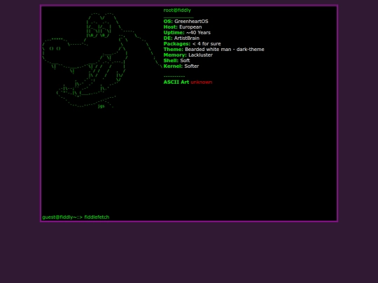Viewport: 378px width, 283px height.
Task: Click the Packages: < 4 for sure line
Action: [x=192, y=43]
